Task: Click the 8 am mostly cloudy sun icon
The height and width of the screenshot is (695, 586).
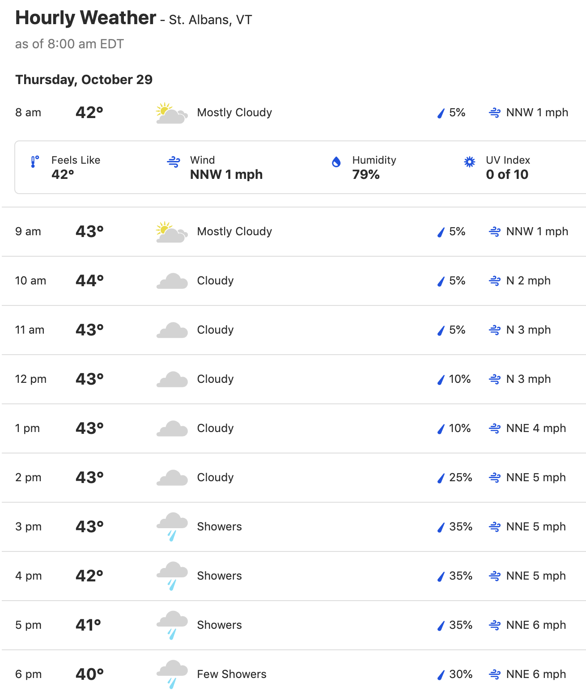Action: pos(172,113)
